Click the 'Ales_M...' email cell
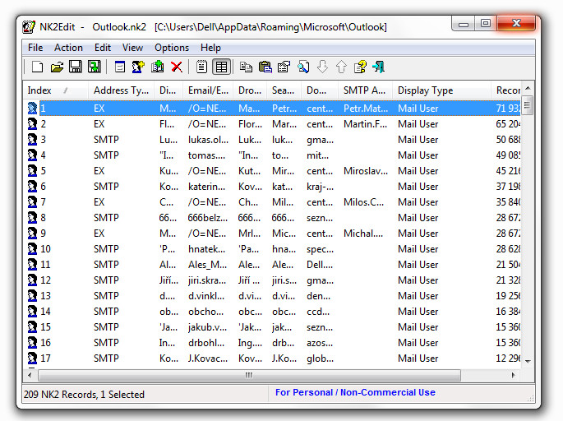The image size is (563, 421). click(208, 265)
